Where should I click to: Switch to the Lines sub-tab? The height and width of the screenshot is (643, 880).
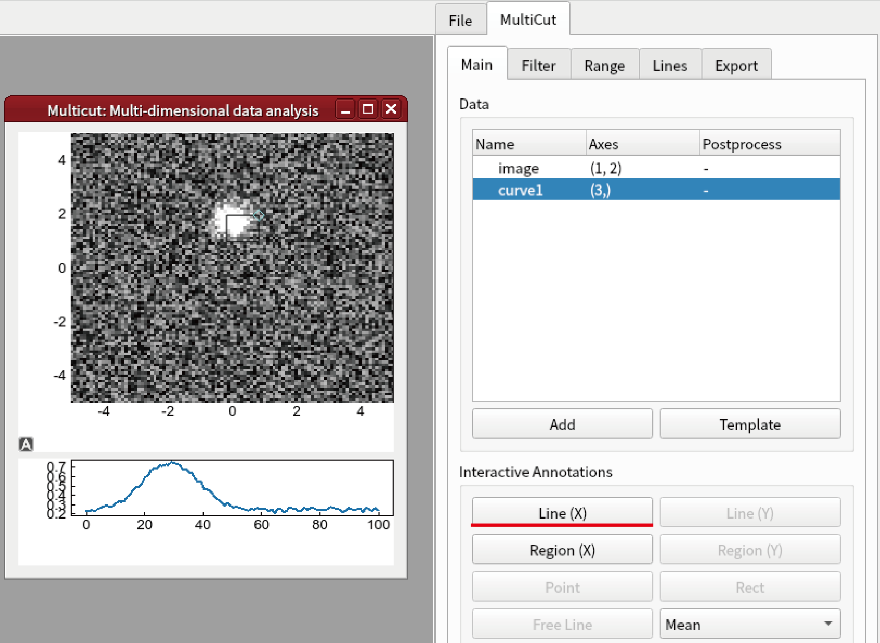(x=670, y=66)
